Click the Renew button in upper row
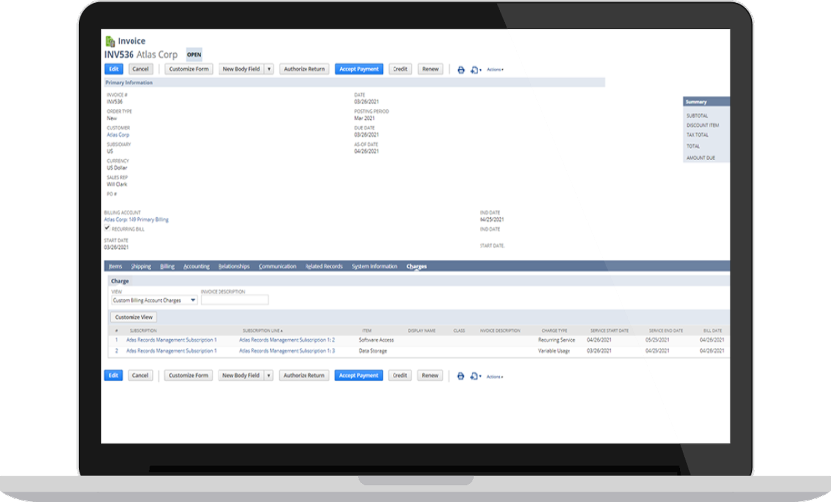Screen dimensions: 831x502 [x=430, y=69]
